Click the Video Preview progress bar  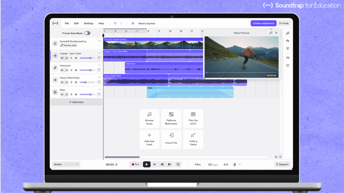click(241, 73)
